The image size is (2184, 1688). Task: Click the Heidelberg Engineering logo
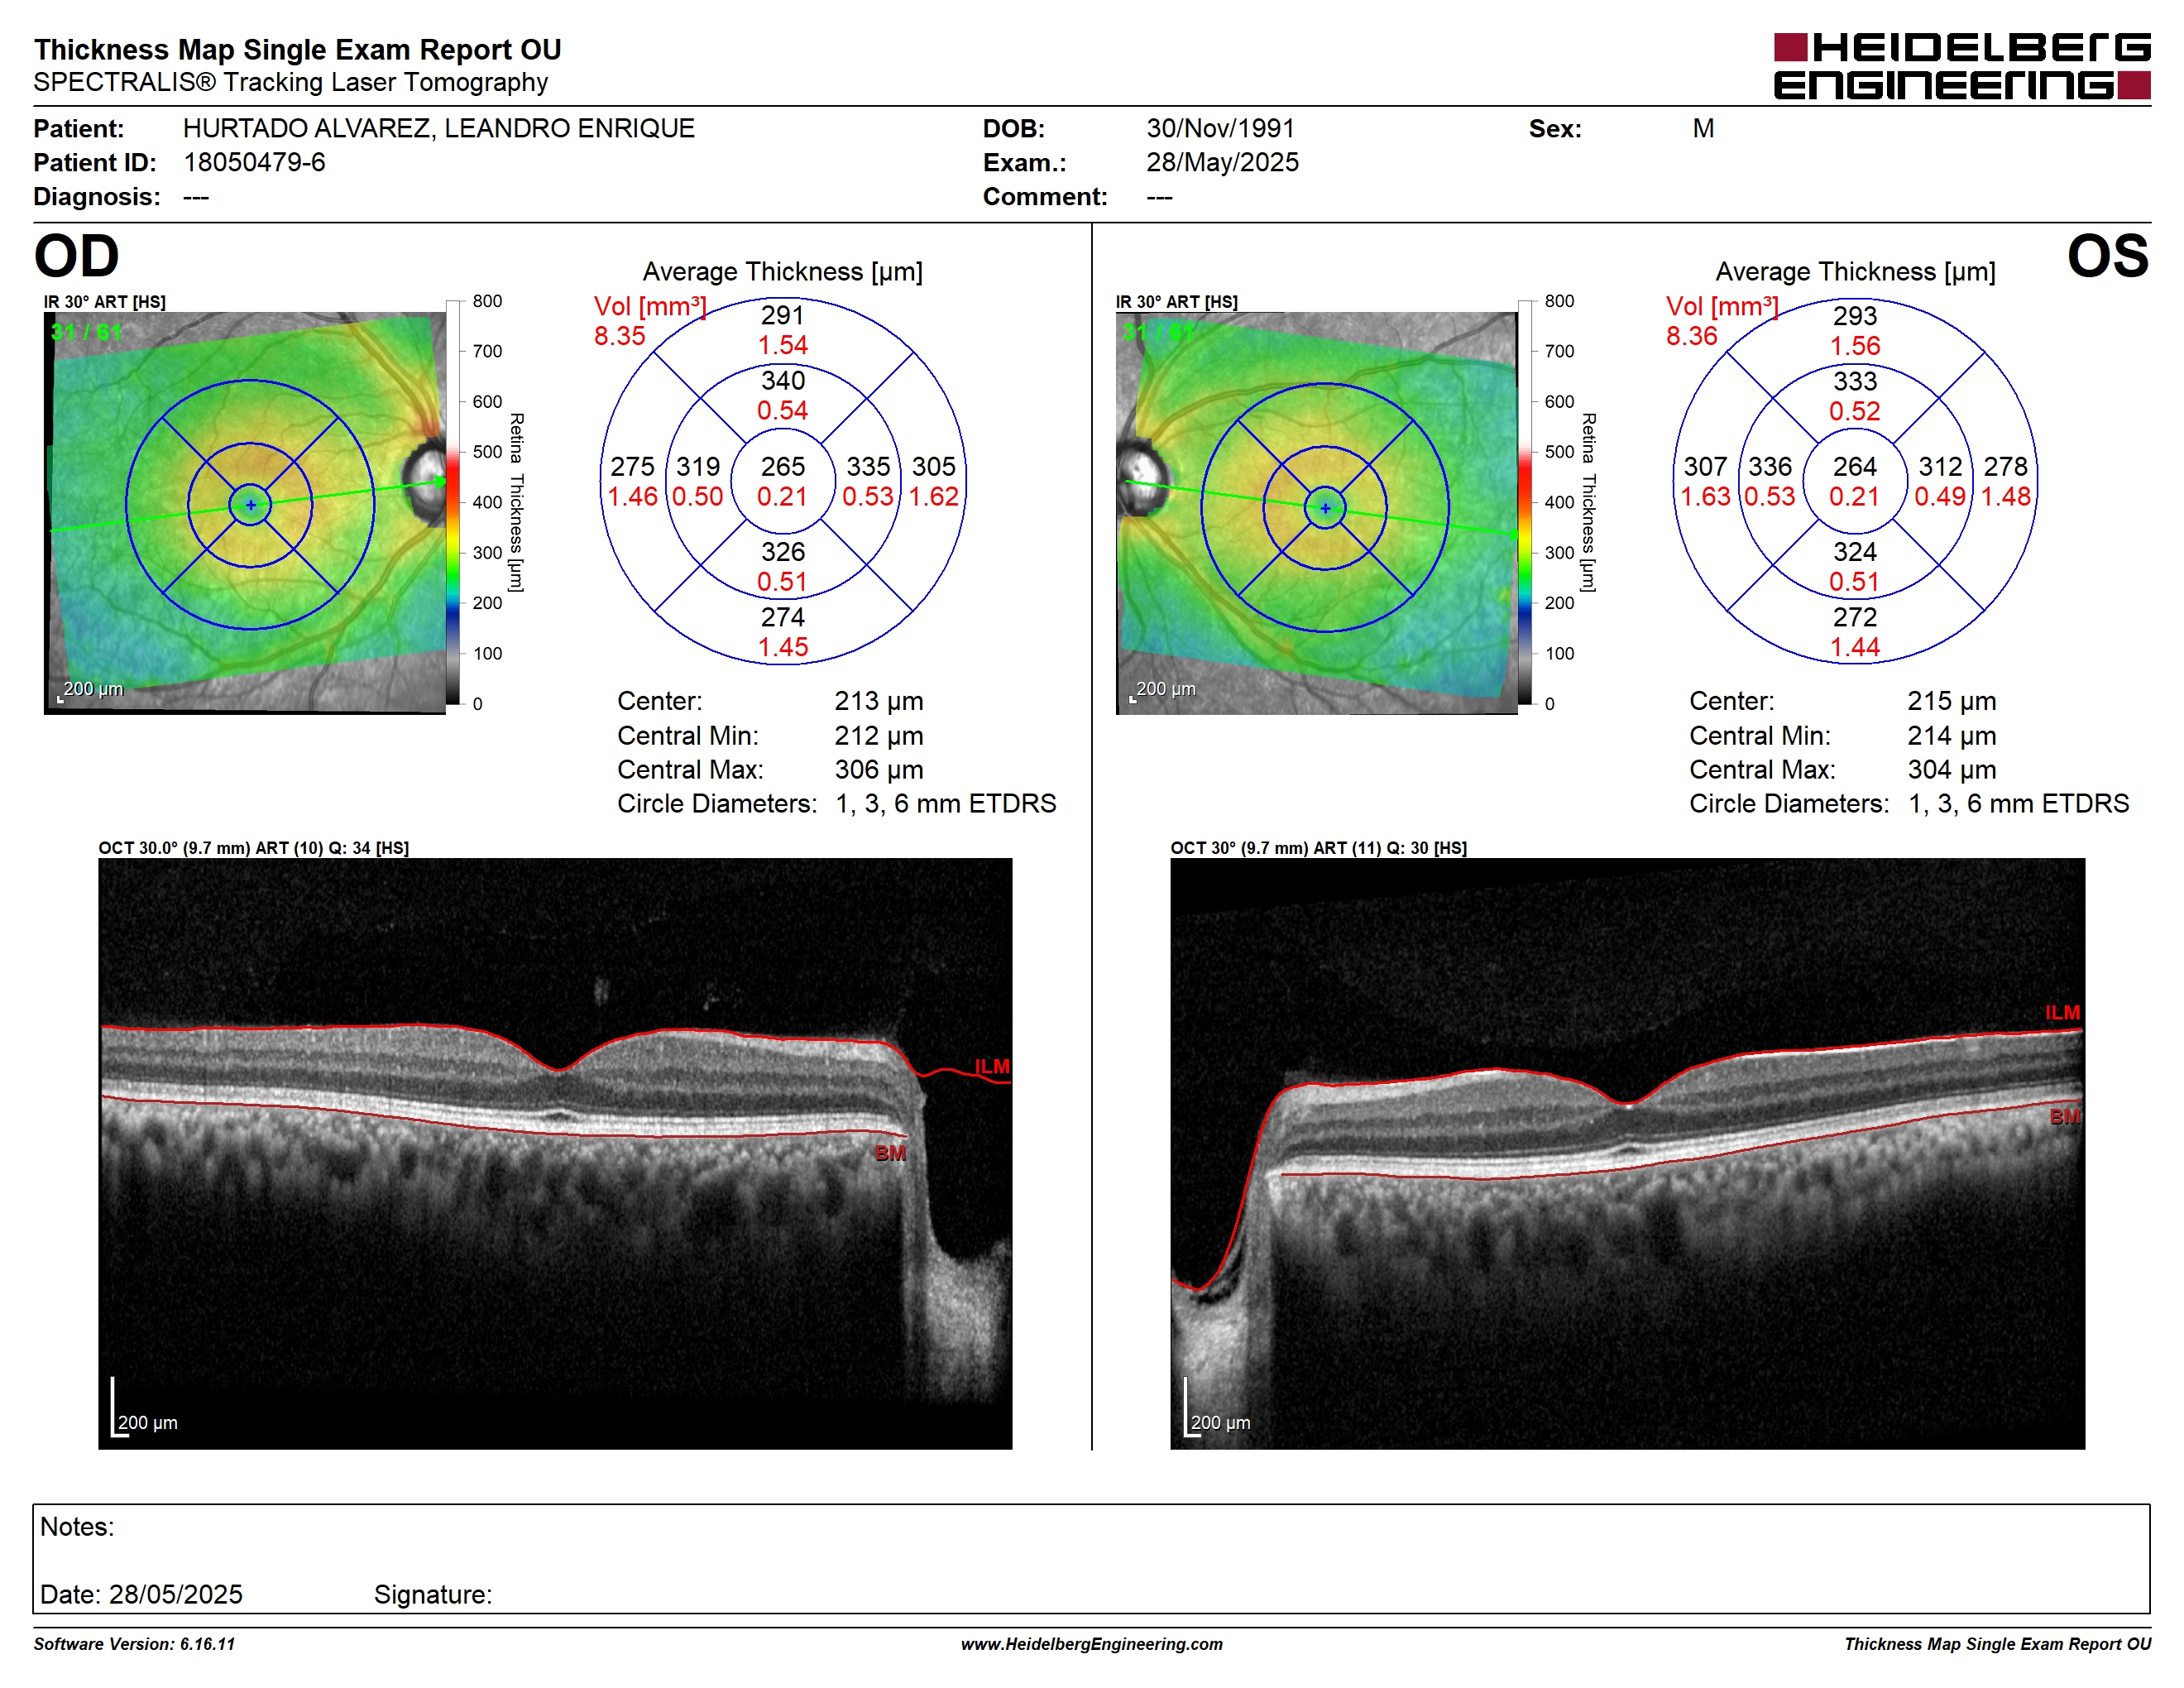tap(1962, 66)
